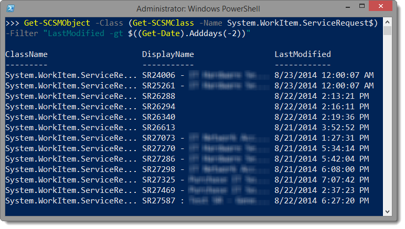Click the SR24006 entry

click(x=158, y=75)
